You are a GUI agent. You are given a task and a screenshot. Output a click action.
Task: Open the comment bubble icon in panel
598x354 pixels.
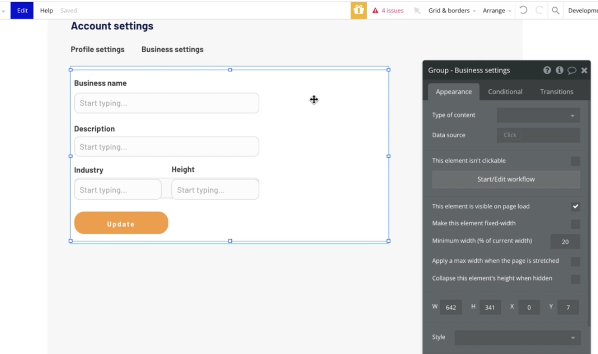pos(572,70)
